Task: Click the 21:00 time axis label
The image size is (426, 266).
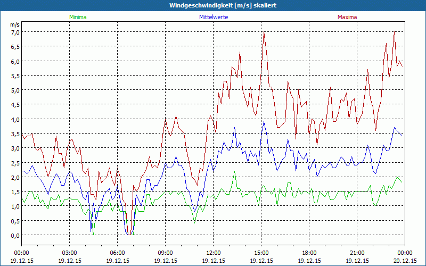Action: [357, 253]
